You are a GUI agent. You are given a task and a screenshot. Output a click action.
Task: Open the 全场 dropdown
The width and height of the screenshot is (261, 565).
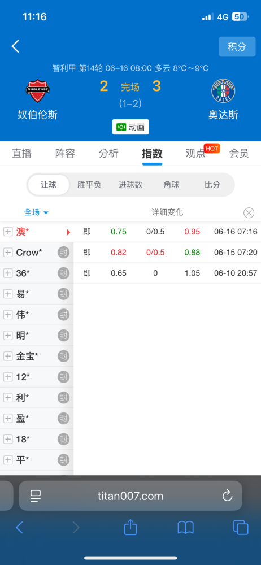pyautogui.click(x=36, y=212)
